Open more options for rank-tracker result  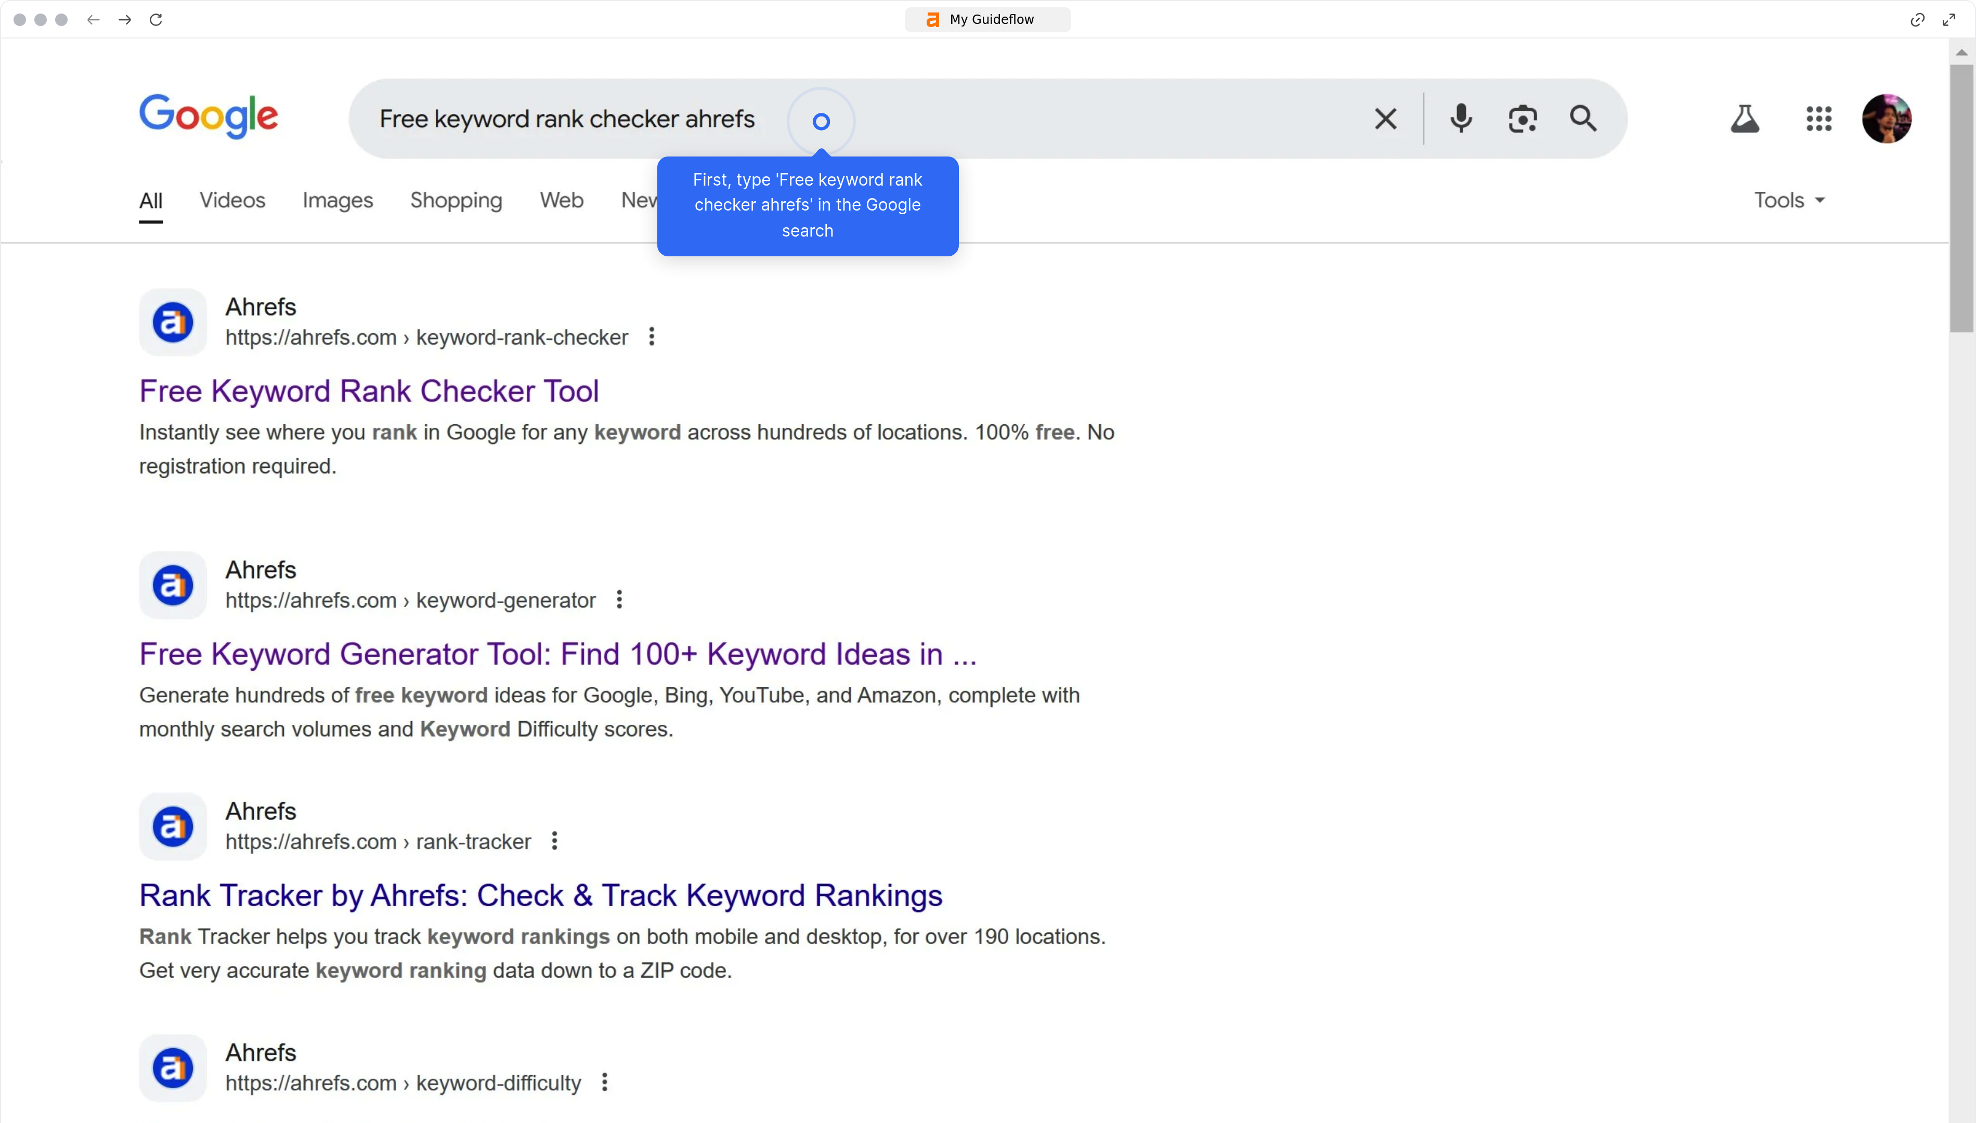pyautogui.click(x=554, y=841)
